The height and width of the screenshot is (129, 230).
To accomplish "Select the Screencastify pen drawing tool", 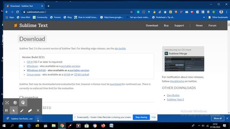I will coord(22,111).
